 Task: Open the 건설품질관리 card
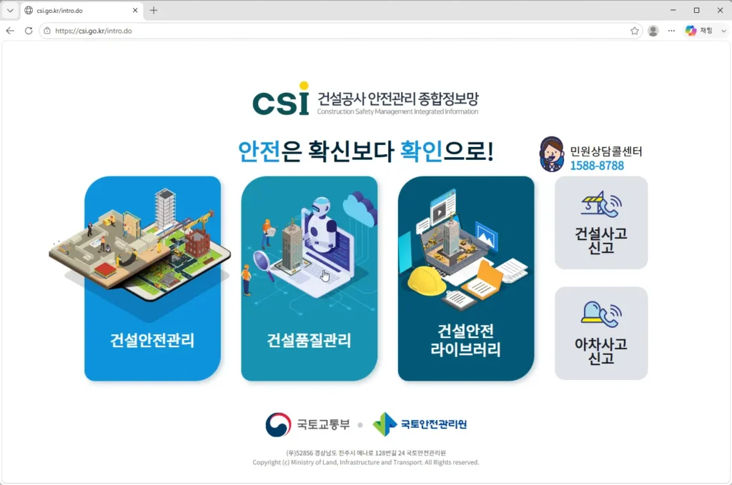pos(309,279)
